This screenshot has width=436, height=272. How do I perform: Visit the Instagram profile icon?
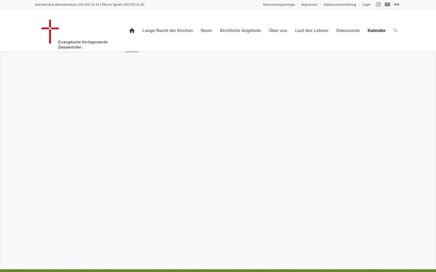pos(378,4)
